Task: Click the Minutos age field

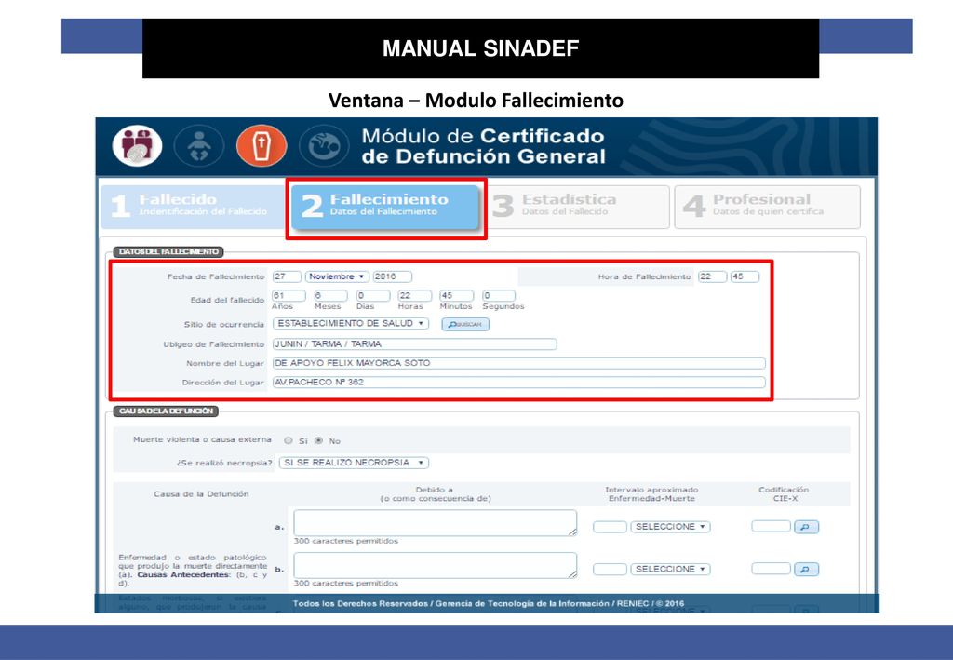Action: point(456,295)
